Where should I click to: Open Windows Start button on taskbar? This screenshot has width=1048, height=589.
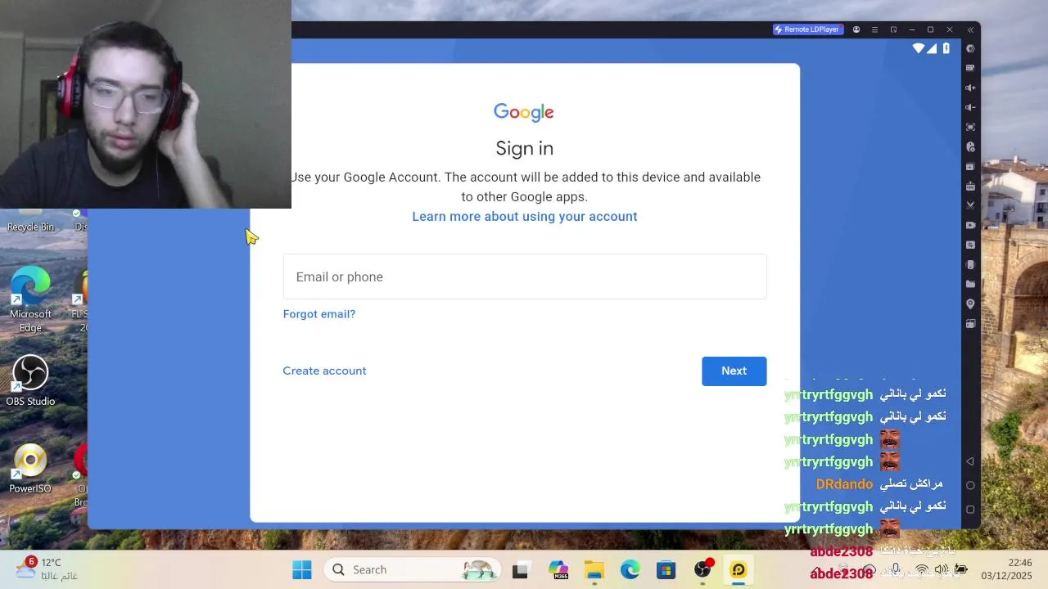[x=302, y=570]
